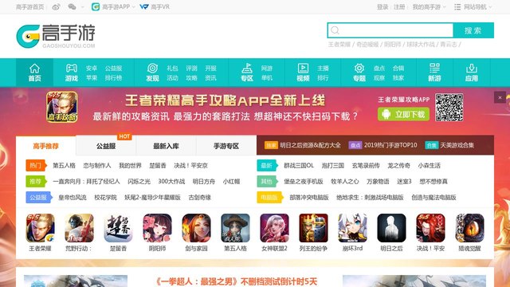Open the 新游 grid icon
This screenshot has height=287, width=510.
[434, 68]
